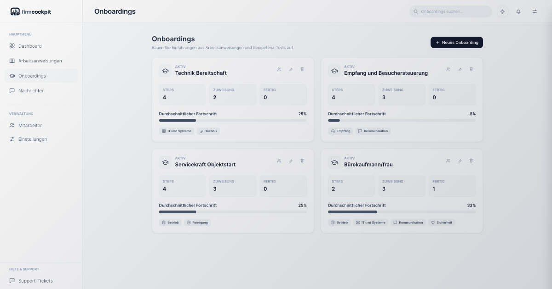Click assign users icon on Technik Bereitschaft card
Screen dimensions: 552x289
click(x=279, y=69)
